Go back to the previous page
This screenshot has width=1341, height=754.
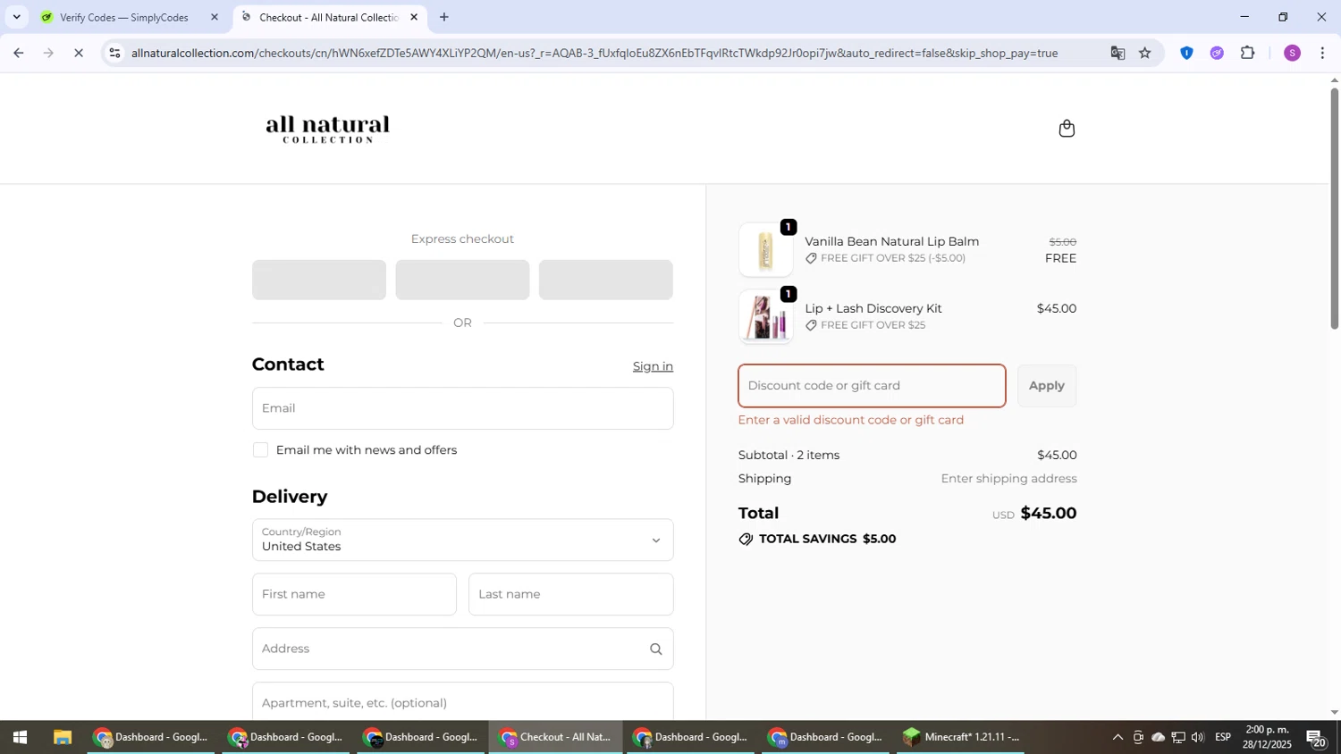[18, 53]
